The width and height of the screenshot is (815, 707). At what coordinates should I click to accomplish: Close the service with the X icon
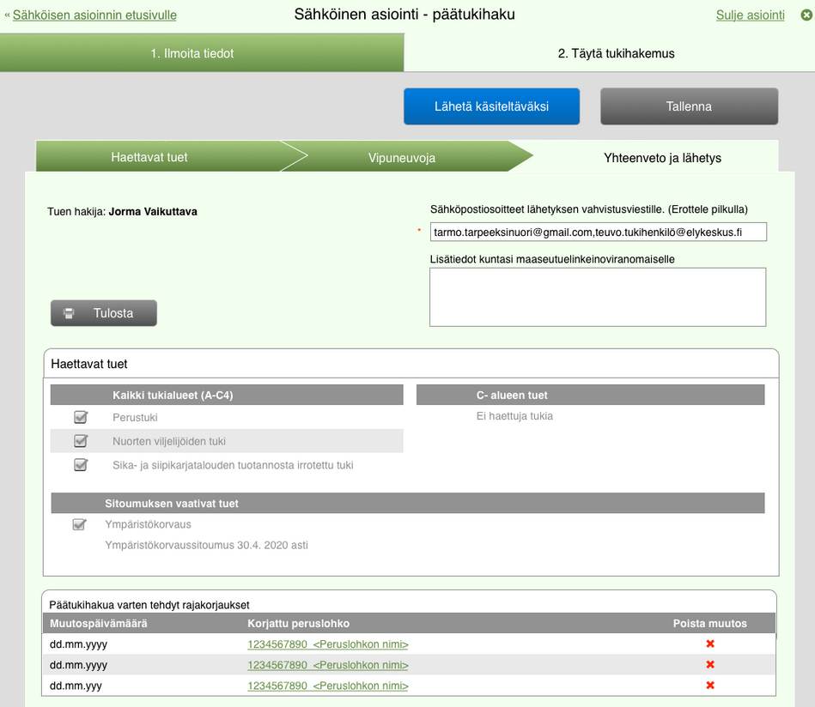click(806, 15)
